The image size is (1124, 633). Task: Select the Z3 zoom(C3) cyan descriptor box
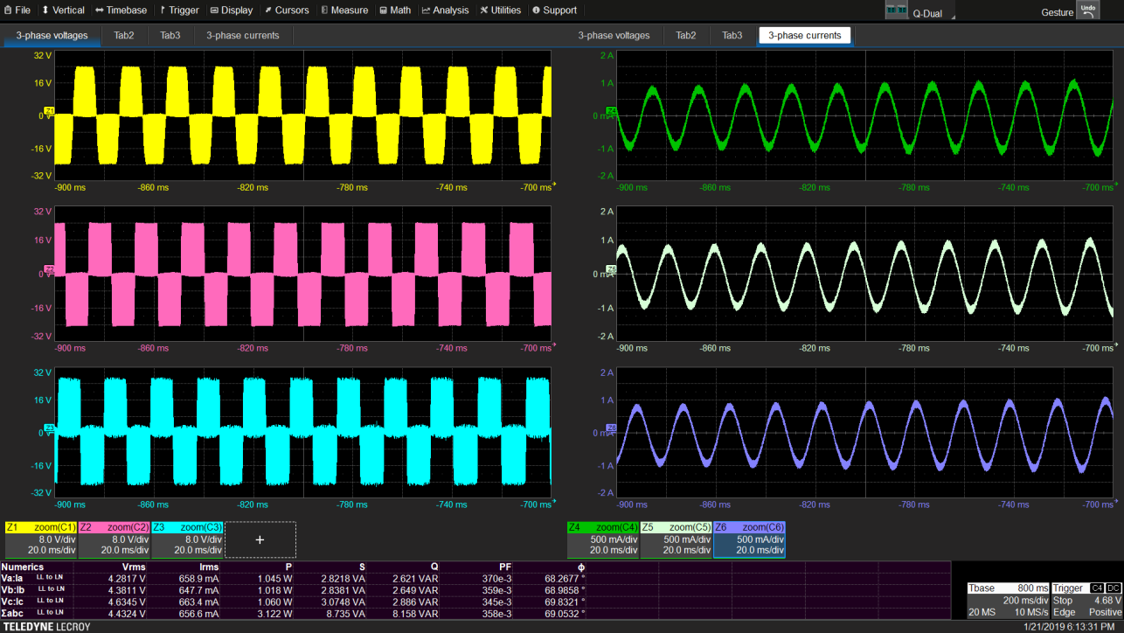point(186,539)
